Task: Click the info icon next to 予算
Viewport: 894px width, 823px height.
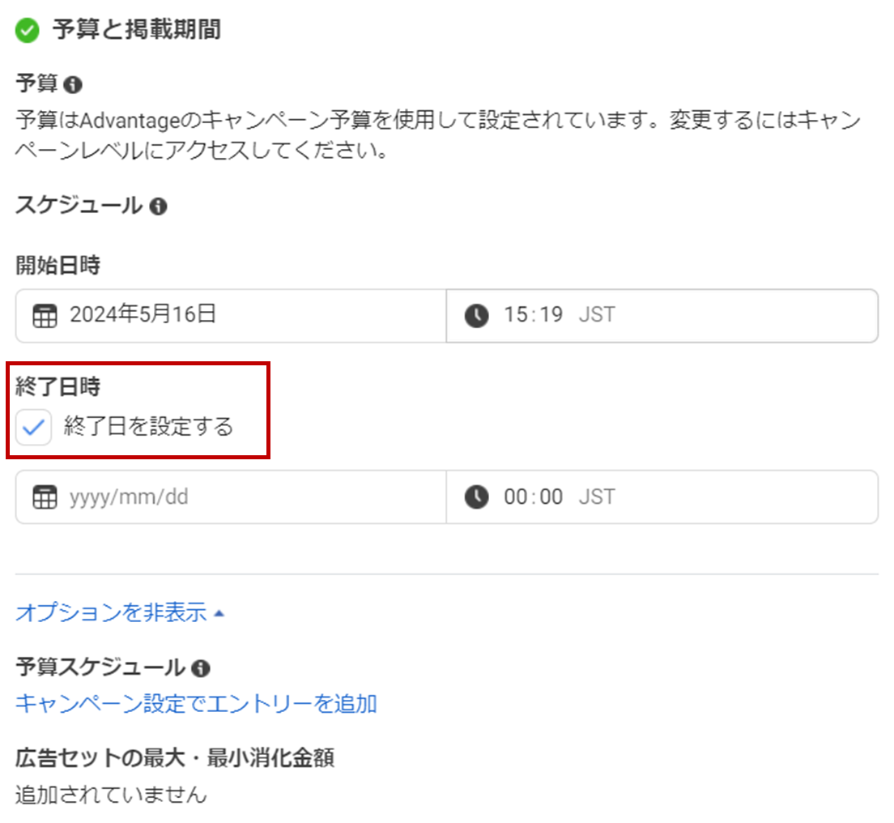Action: pyautogui.click(x=72, y=85)
